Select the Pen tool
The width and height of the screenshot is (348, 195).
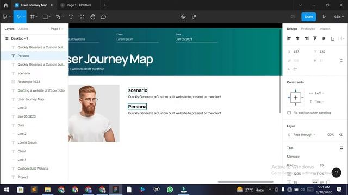click(x=58, y=17)
